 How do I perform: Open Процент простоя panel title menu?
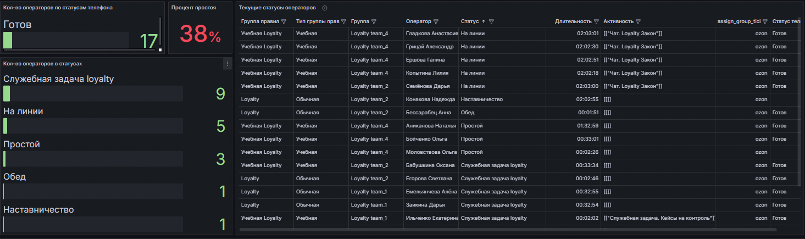click(193, 8)
